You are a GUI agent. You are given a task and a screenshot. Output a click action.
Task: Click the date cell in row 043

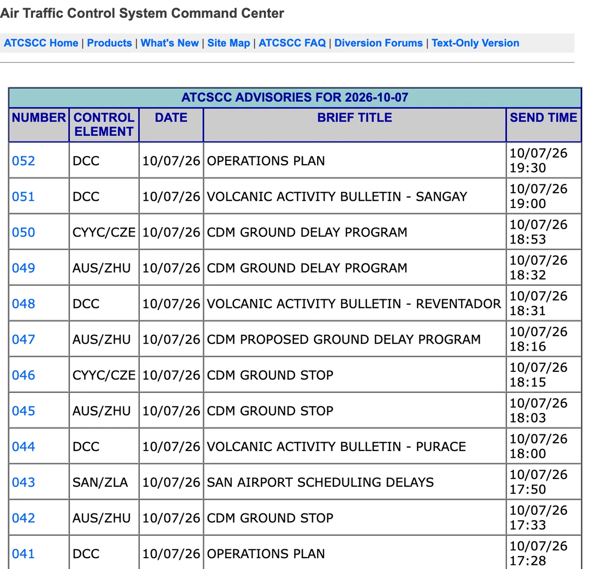pos(171,482)
